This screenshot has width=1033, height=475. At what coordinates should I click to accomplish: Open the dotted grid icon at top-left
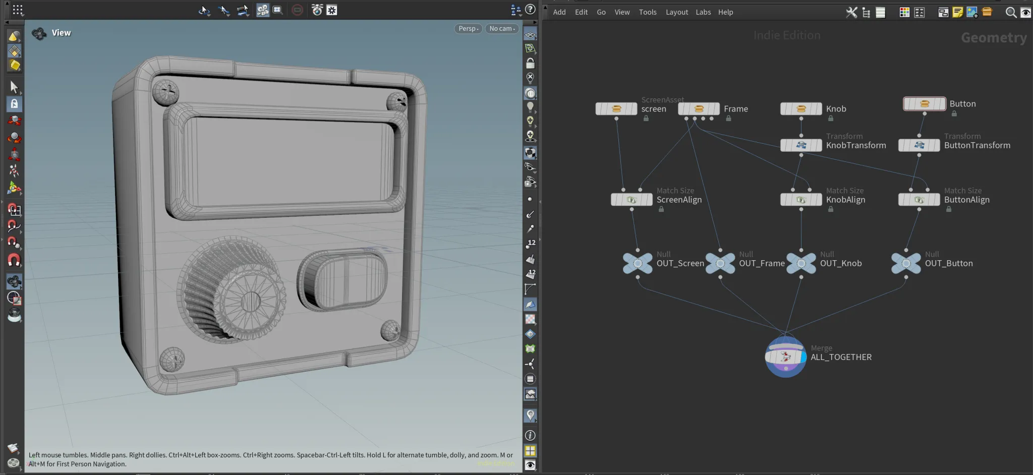18,10
